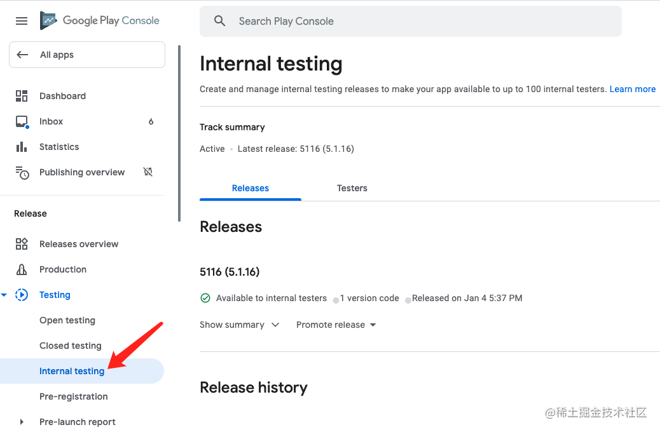The image size is (660, 432).
Task: Click the green available checkmark icon
Action: 205,298
